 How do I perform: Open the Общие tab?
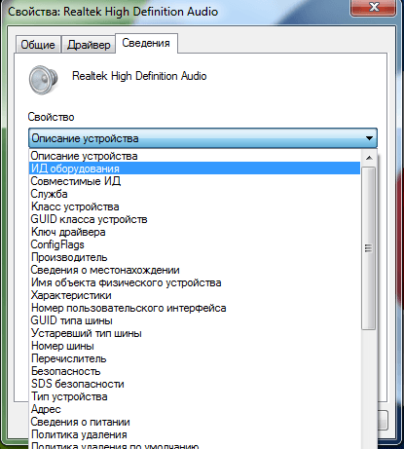(38, 45)
